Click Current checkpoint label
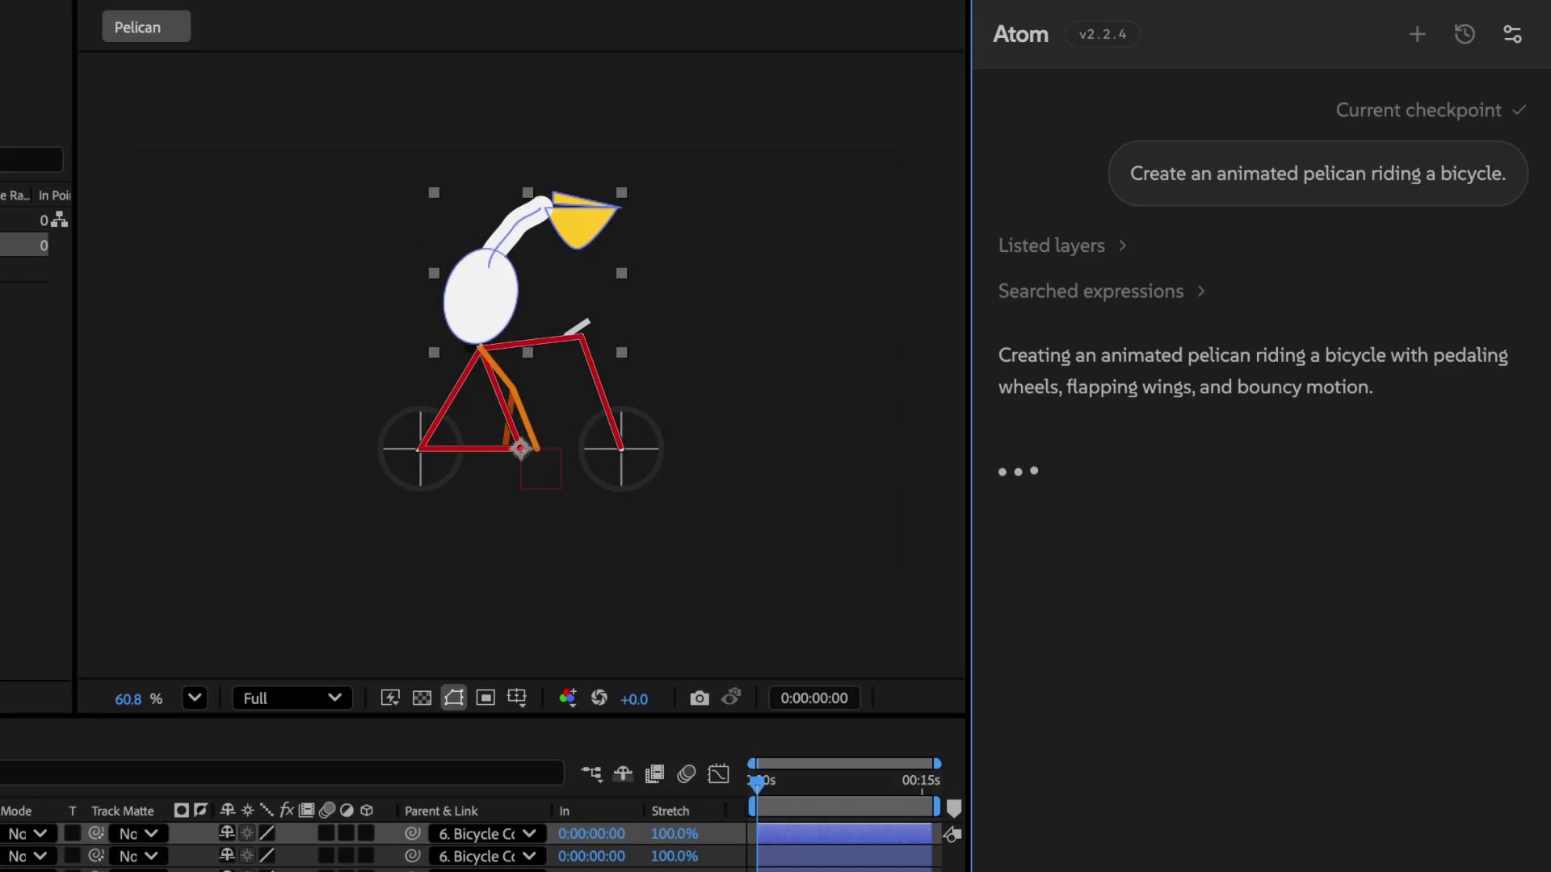This screenshot has height=872, width=1551. coord(1419,111)
